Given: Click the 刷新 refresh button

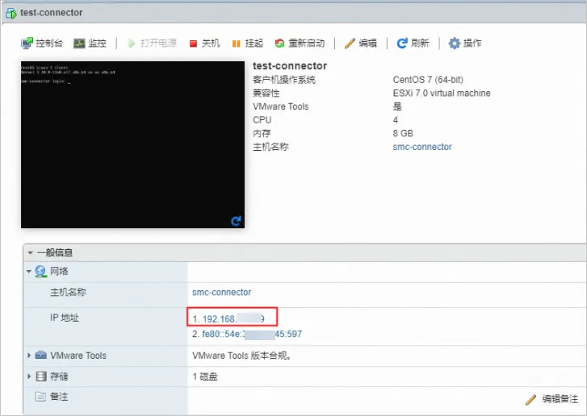Looking at the screenshot, I should click(413, 44).
